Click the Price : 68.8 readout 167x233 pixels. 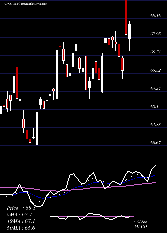[21, 208]
